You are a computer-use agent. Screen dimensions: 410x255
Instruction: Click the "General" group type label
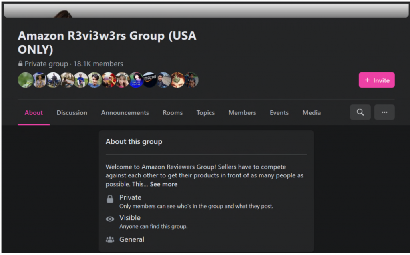[x=131, y=239]
